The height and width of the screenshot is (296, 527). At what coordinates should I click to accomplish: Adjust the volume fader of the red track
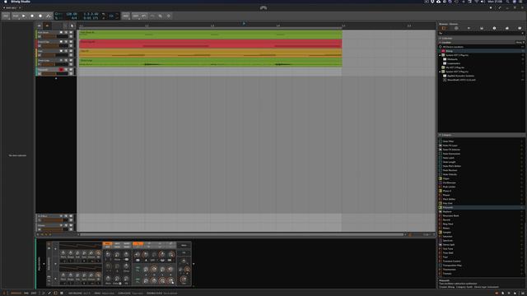55,46
